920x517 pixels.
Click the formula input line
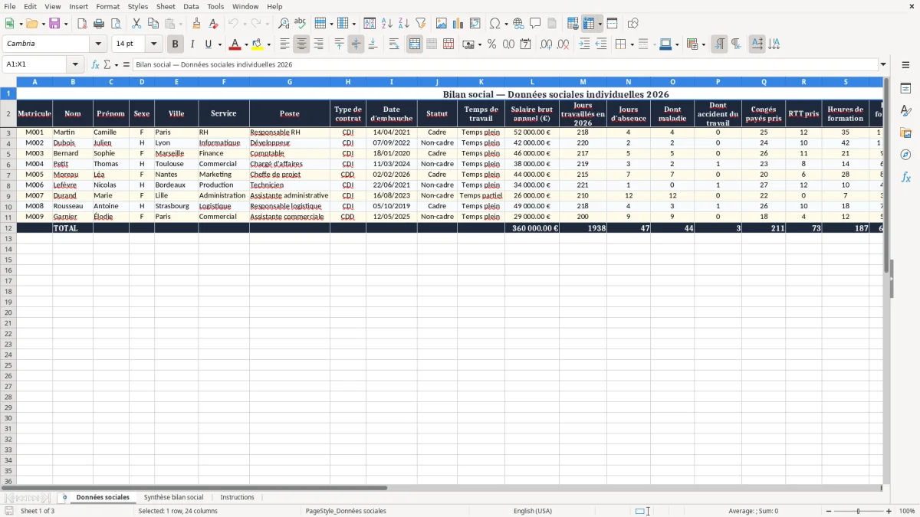[x=506, y=64]
